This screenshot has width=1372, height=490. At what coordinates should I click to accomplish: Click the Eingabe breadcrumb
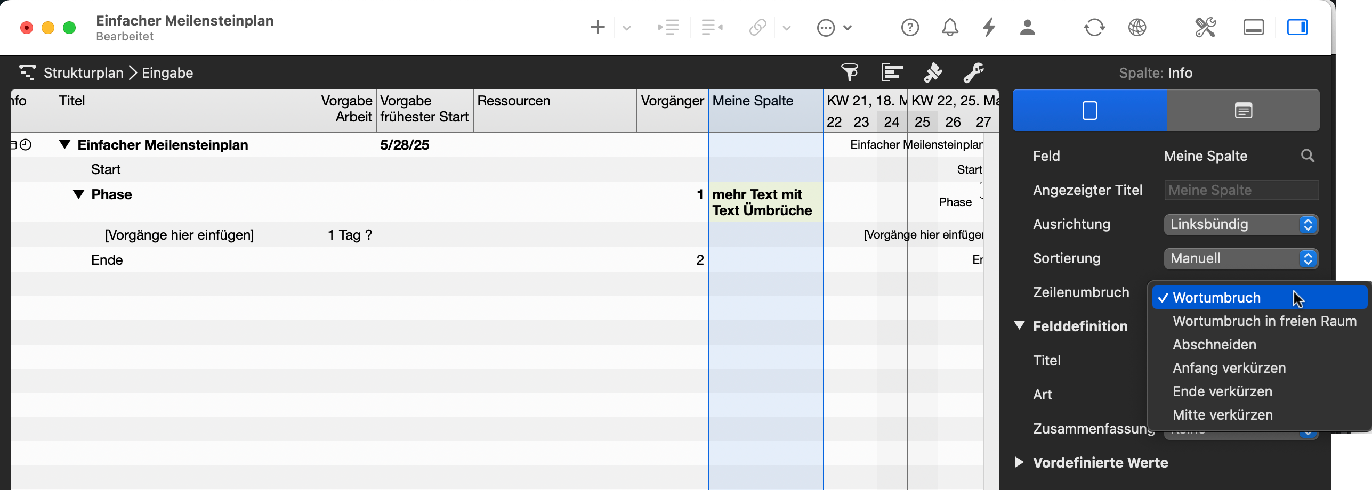(x=167, y=73)
